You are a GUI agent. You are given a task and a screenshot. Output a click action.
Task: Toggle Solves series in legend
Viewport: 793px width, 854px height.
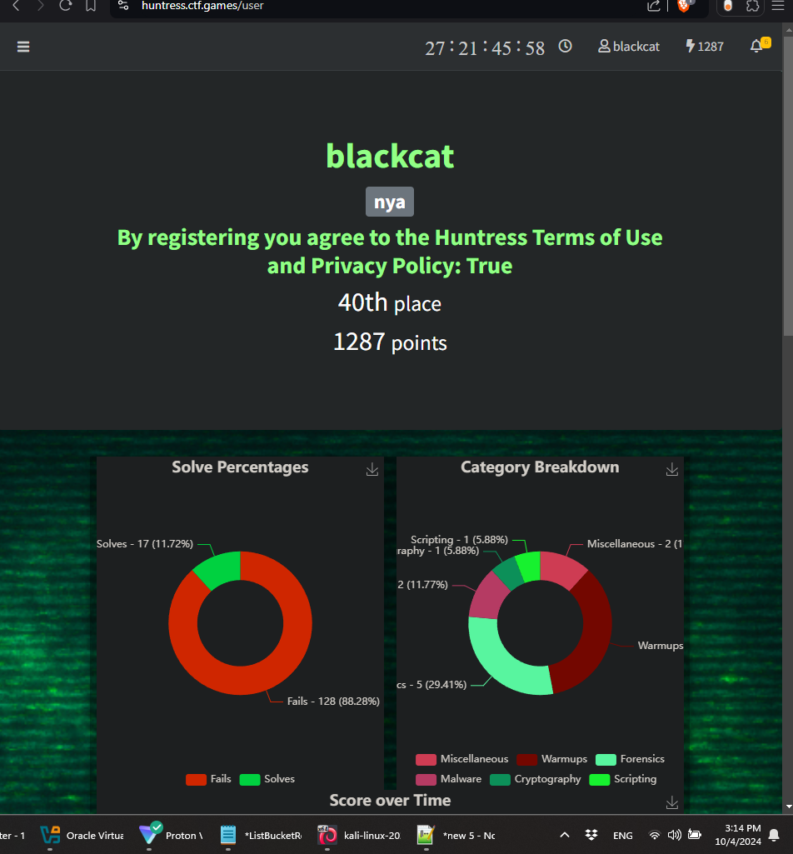[x=267, y=779]
